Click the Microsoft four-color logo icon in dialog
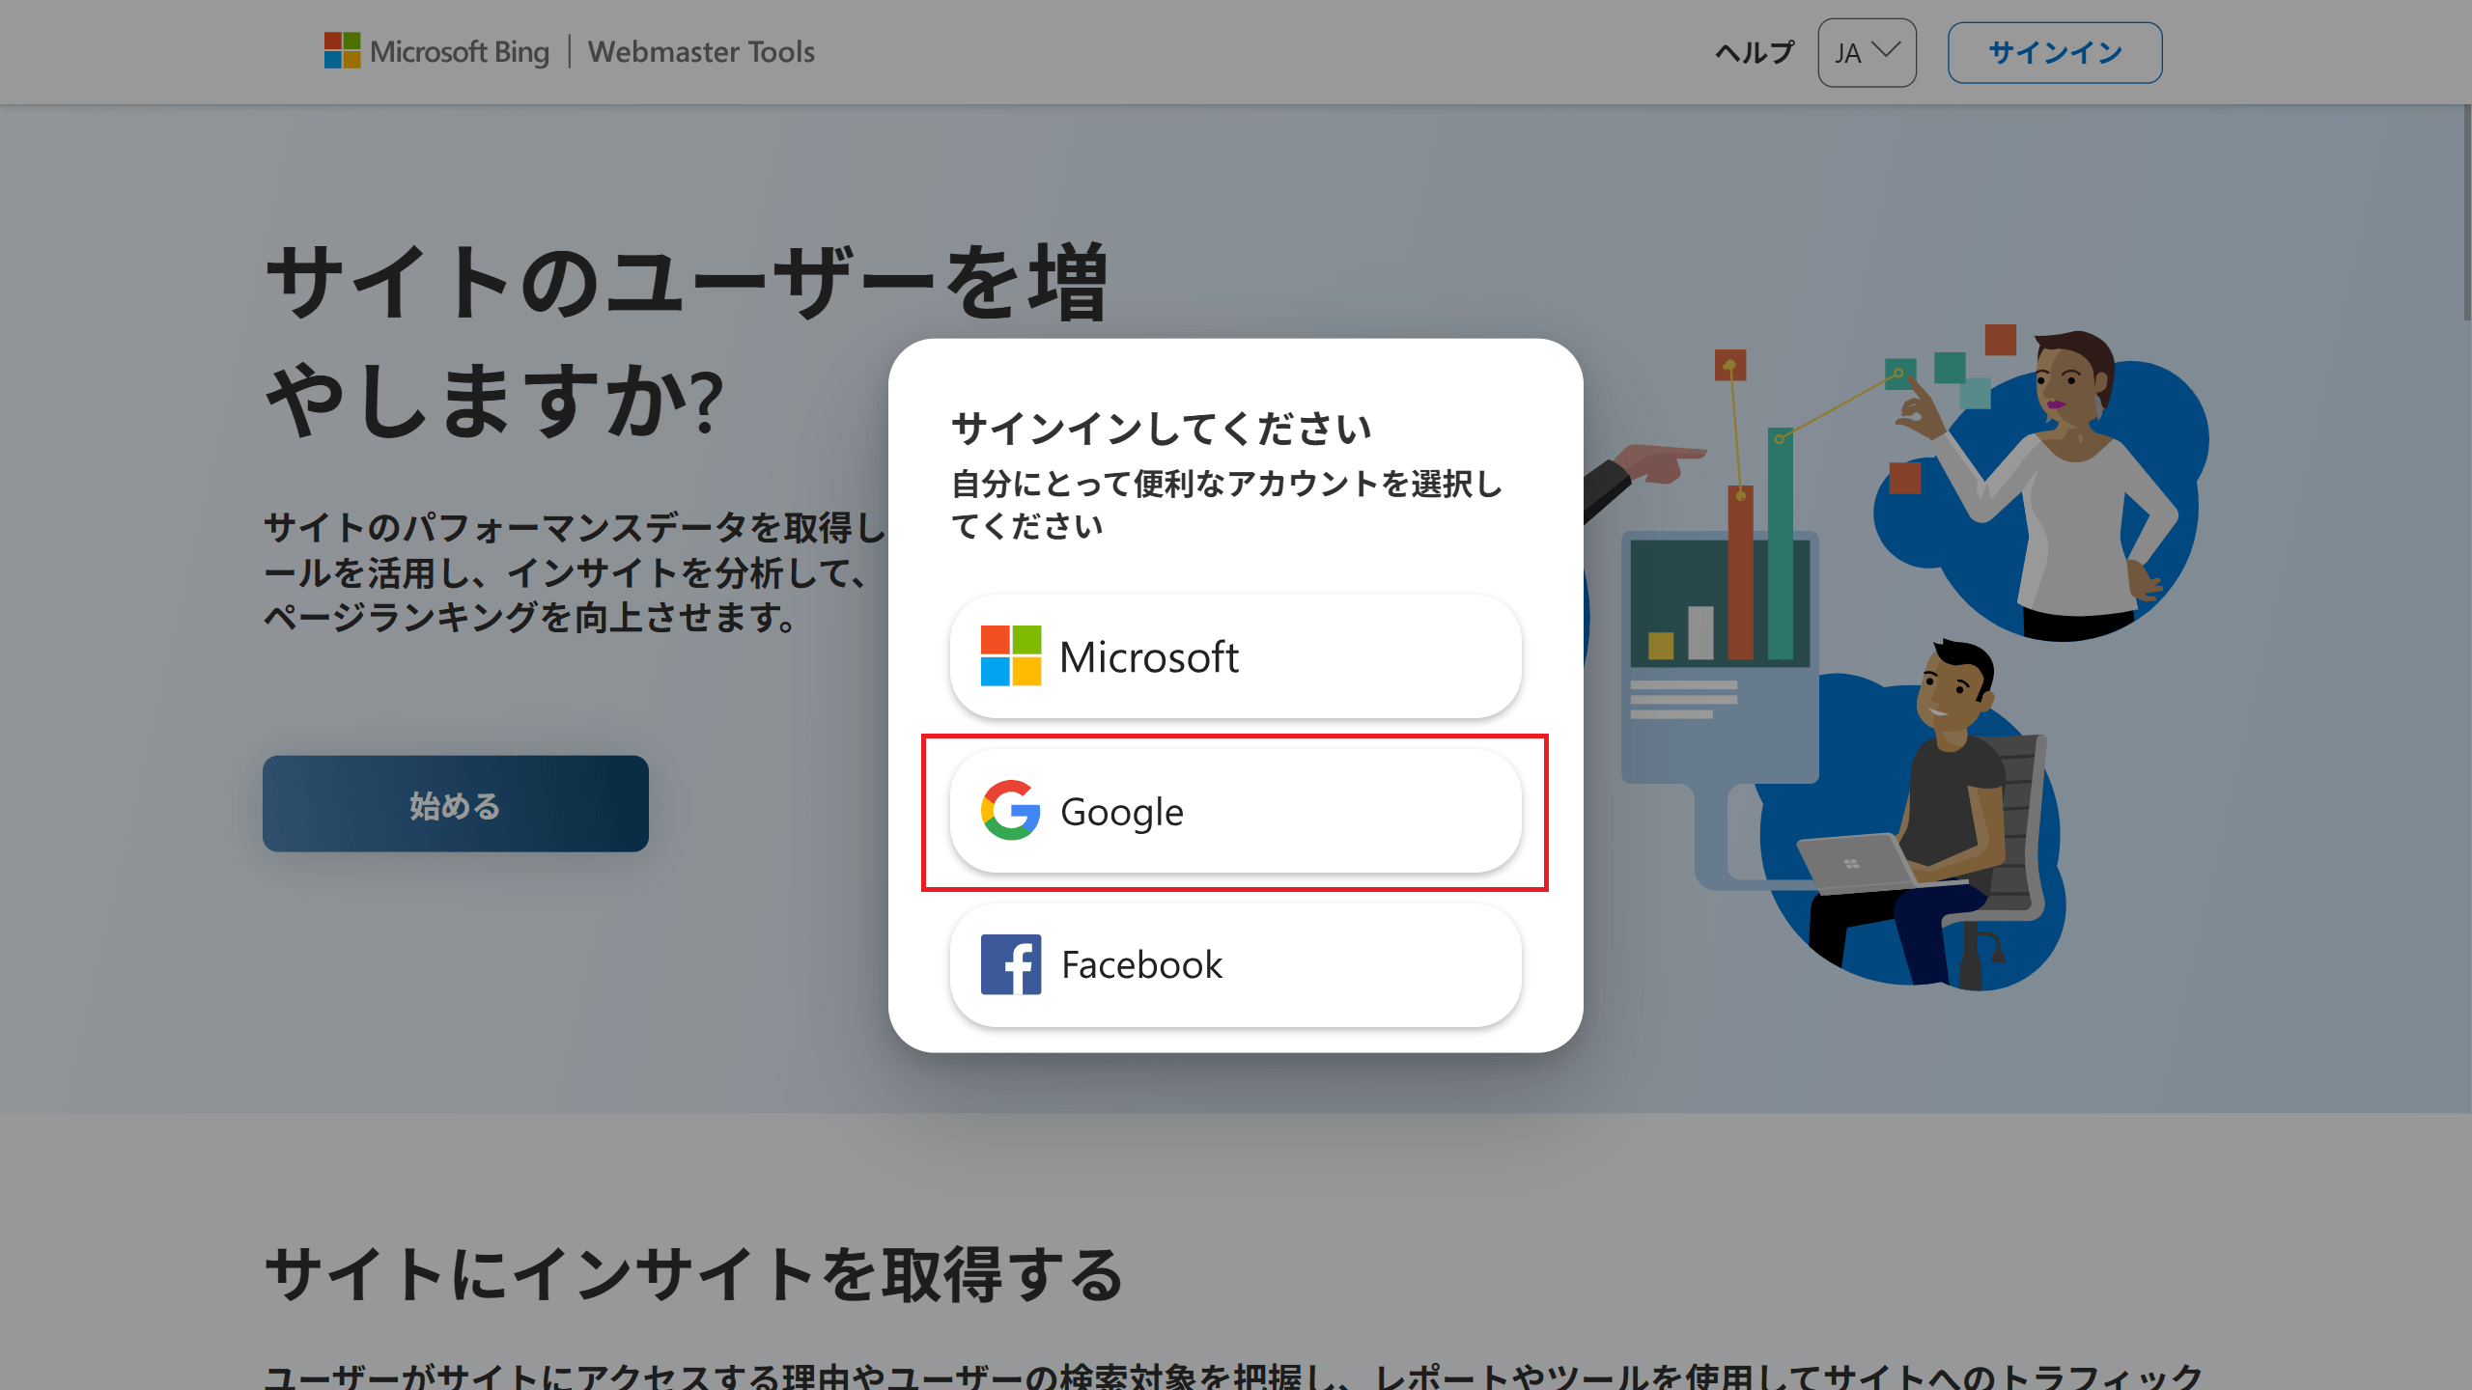This screenshot has height=1390, width=2472. tap(1011, 655)
